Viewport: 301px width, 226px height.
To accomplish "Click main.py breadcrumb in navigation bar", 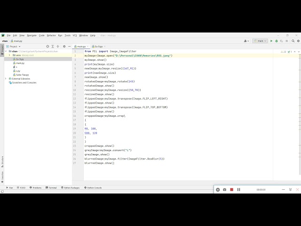I will coord(16,41).
